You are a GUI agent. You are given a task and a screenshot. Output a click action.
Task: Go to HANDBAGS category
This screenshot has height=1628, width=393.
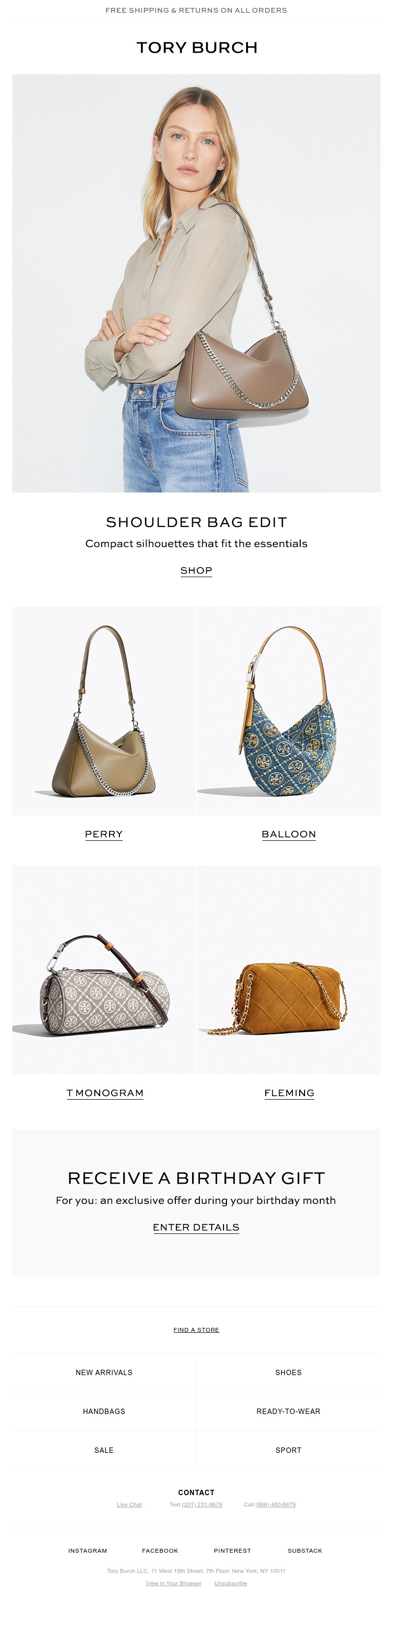104,1411
